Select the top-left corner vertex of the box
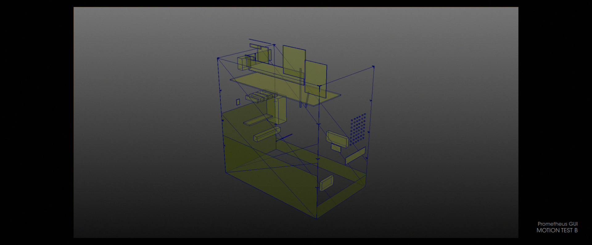This screenshot has width=592, height=245. click(x=218, y=58)
